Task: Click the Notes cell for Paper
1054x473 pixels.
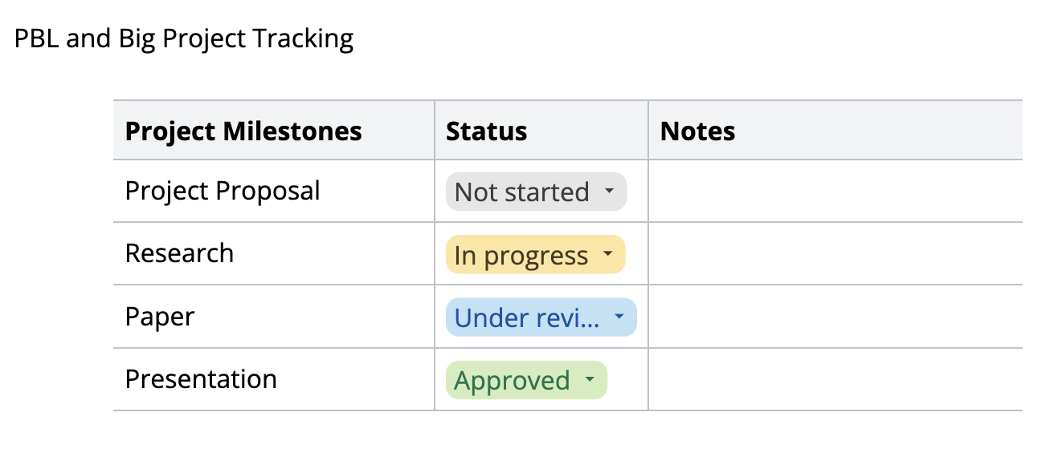Action: point(835,317)
